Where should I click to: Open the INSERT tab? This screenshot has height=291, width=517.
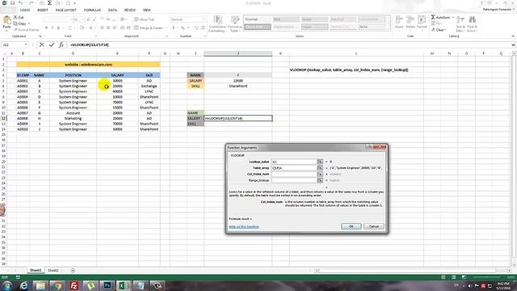[43, 11]
